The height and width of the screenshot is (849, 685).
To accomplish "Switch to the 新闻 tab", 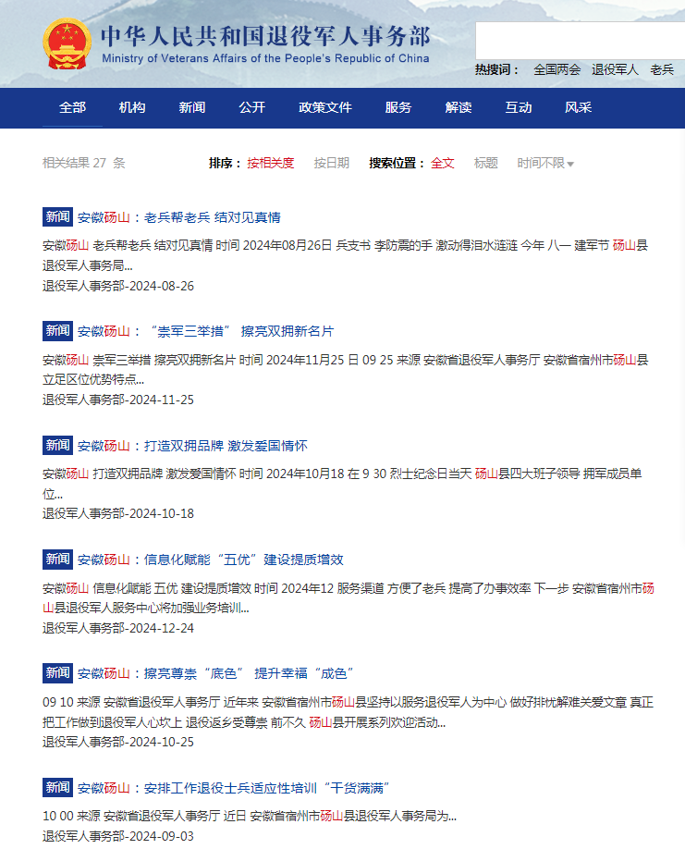I will (192, 108).
